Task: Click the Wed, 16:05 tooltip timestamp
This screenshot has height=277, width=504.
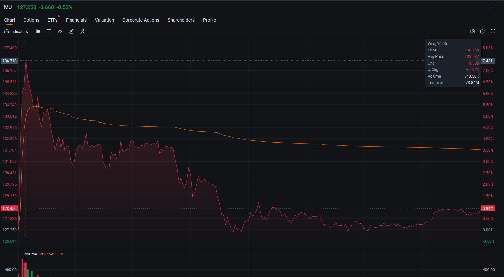Action: click(437, 44)
